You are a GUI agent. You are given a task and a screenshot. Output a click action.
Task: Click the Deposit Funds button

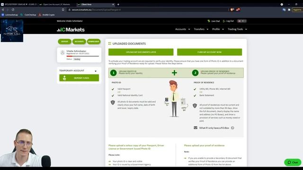[x=79, y=78]
